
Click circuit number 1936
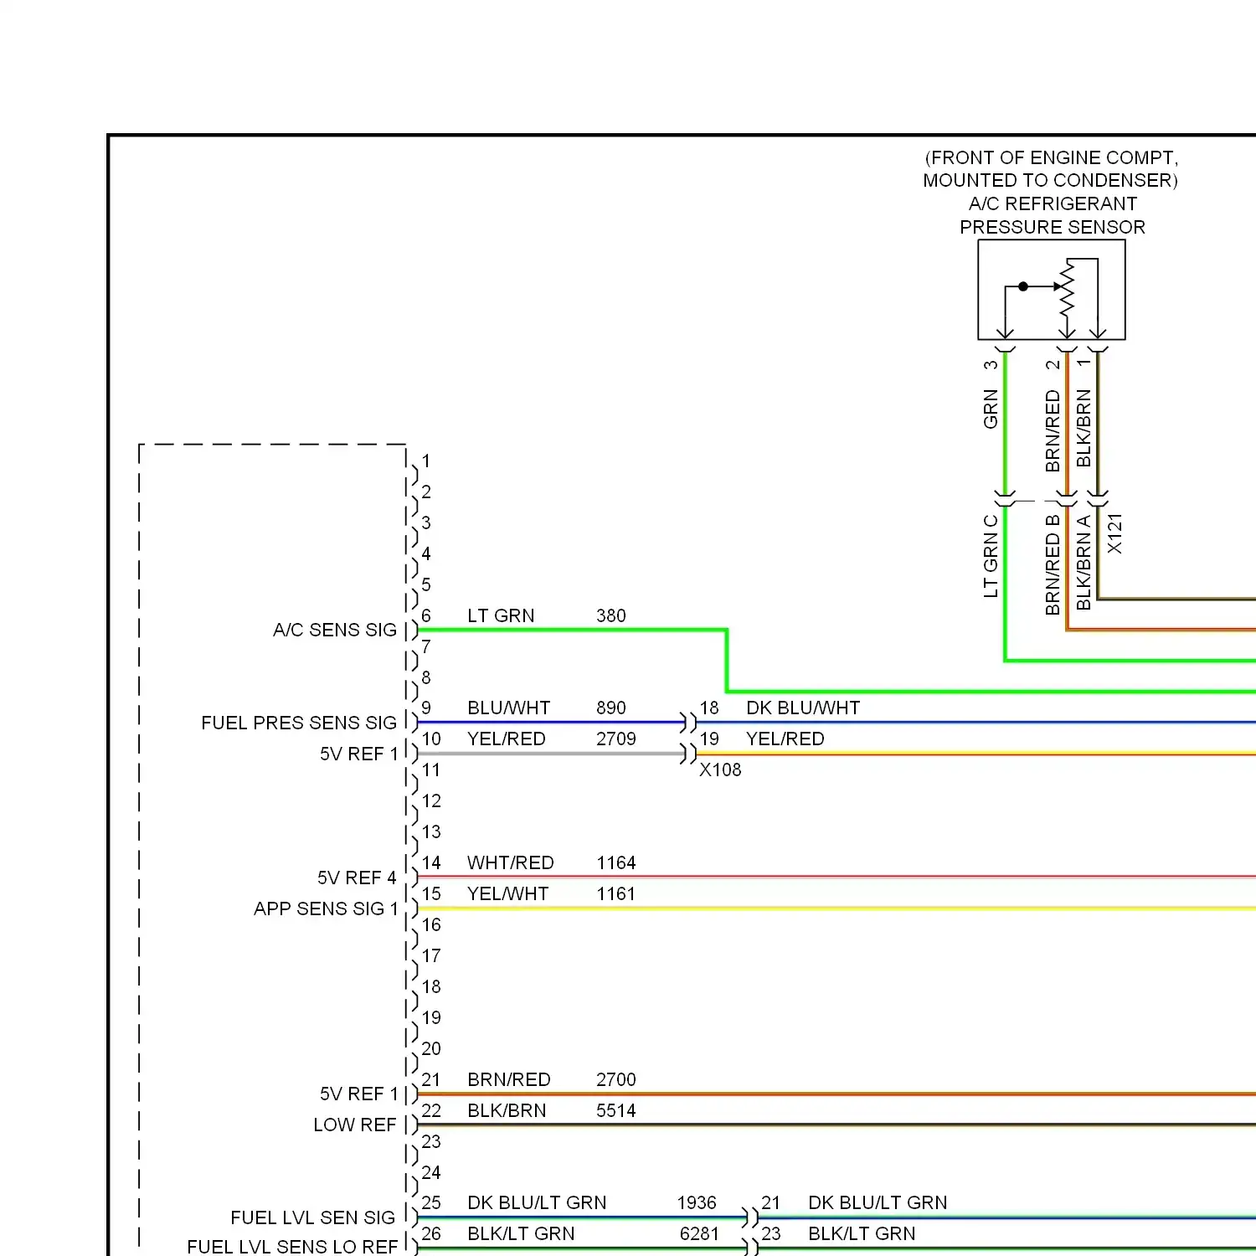(x=697, y=1202)
